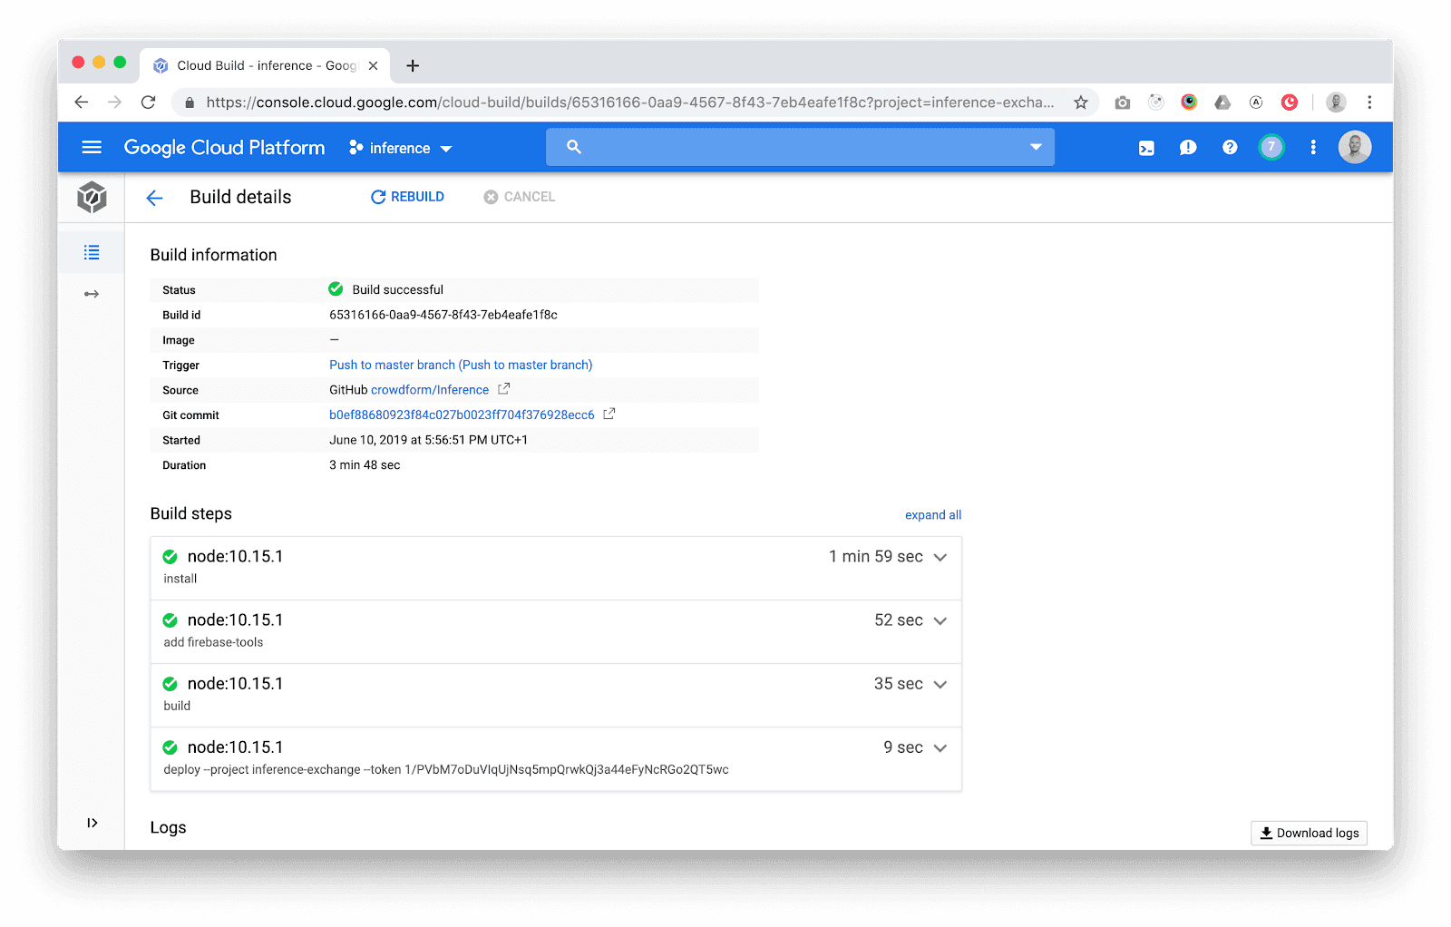Open Google Cloud console options three-dot menu
The width and height of the screenshot is (1451, 927).
point(1312,147)
